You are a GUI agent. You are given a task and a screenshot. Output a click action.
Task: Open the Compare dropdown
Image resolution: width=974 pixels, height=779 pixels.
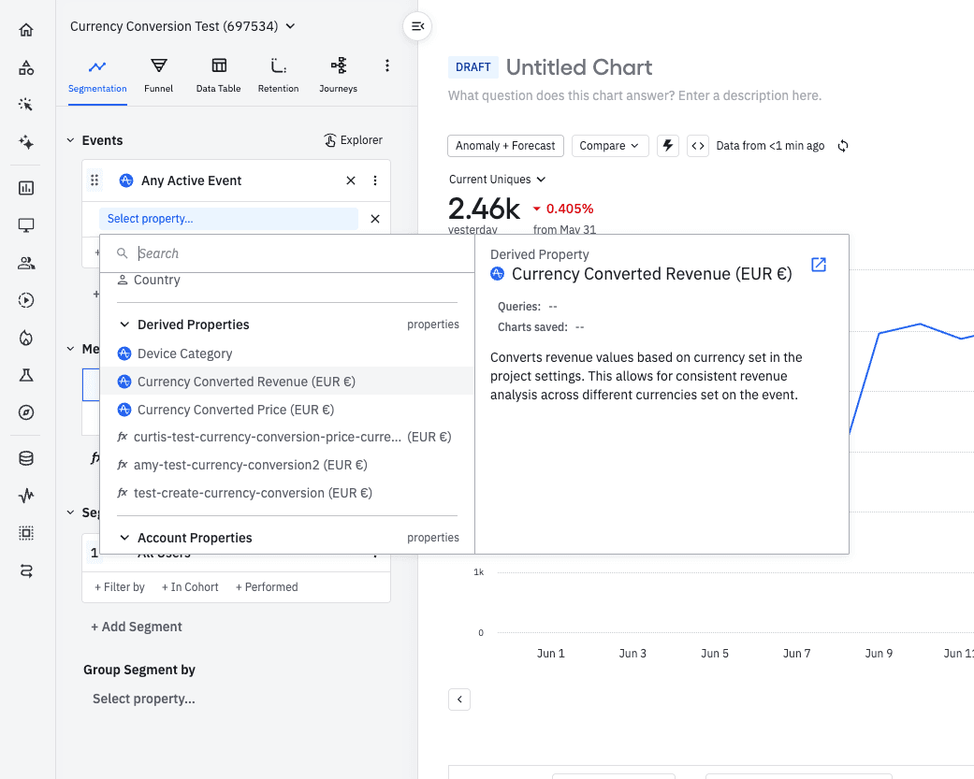click(608, 146)
